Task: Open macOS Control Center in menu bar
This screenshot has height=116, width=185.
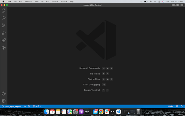Action: point(159,1)
